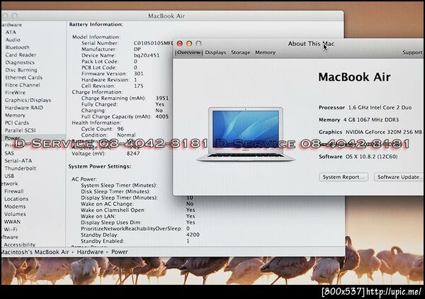Viewport: 425px width, 299px height.
Task: Click the System Report button
Action: (344, 177)
